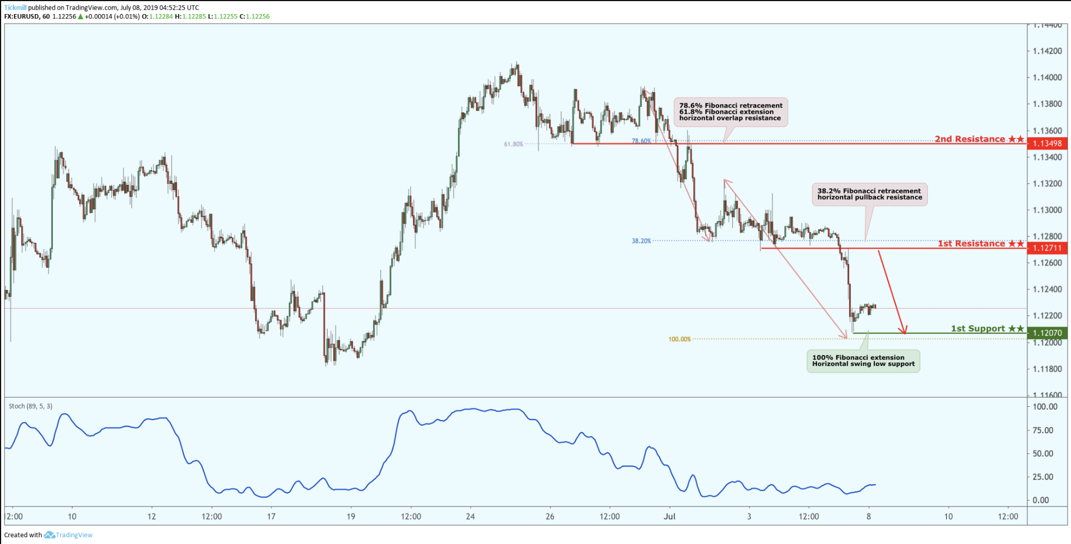Click the 78.60% Fibonacci level label
This screenshot has width=1071, height=544.
coord(641,141)
